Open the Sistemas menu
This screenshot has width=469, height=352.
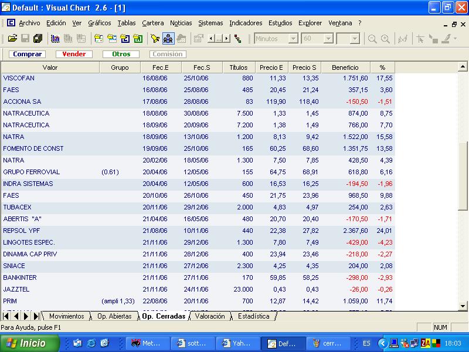[x=210, y=23]
